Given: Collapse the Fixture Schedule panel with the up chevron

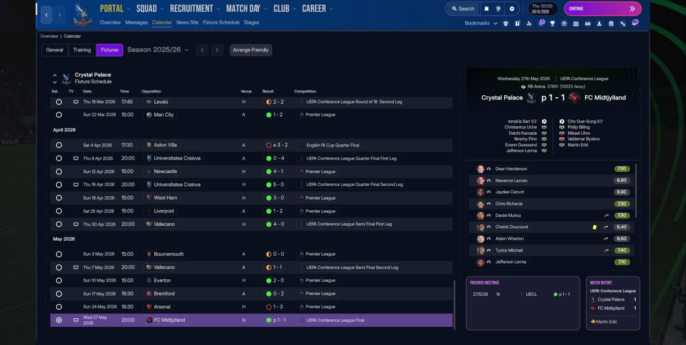Looking at the screenshot, I should click(55, 75).
